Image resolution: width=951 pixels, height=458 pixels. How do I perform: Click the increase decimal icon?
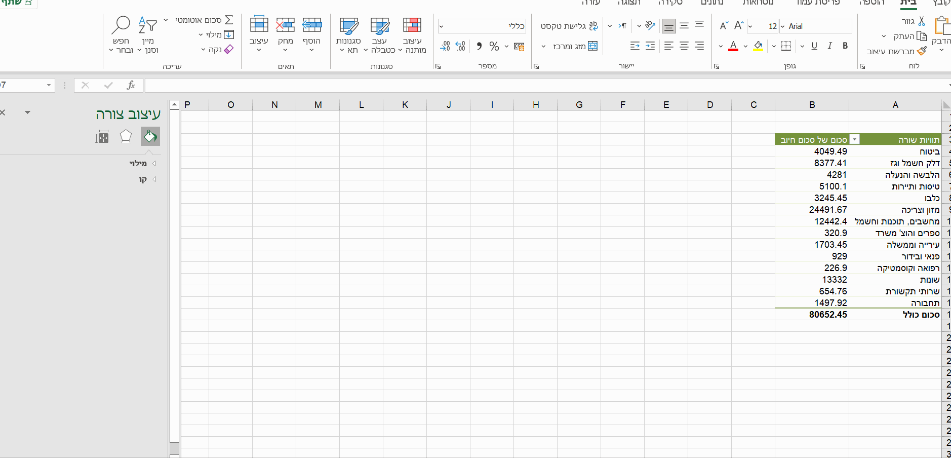[x=460, y=46]
